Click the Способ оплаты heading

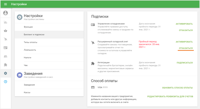pos(104,81)
